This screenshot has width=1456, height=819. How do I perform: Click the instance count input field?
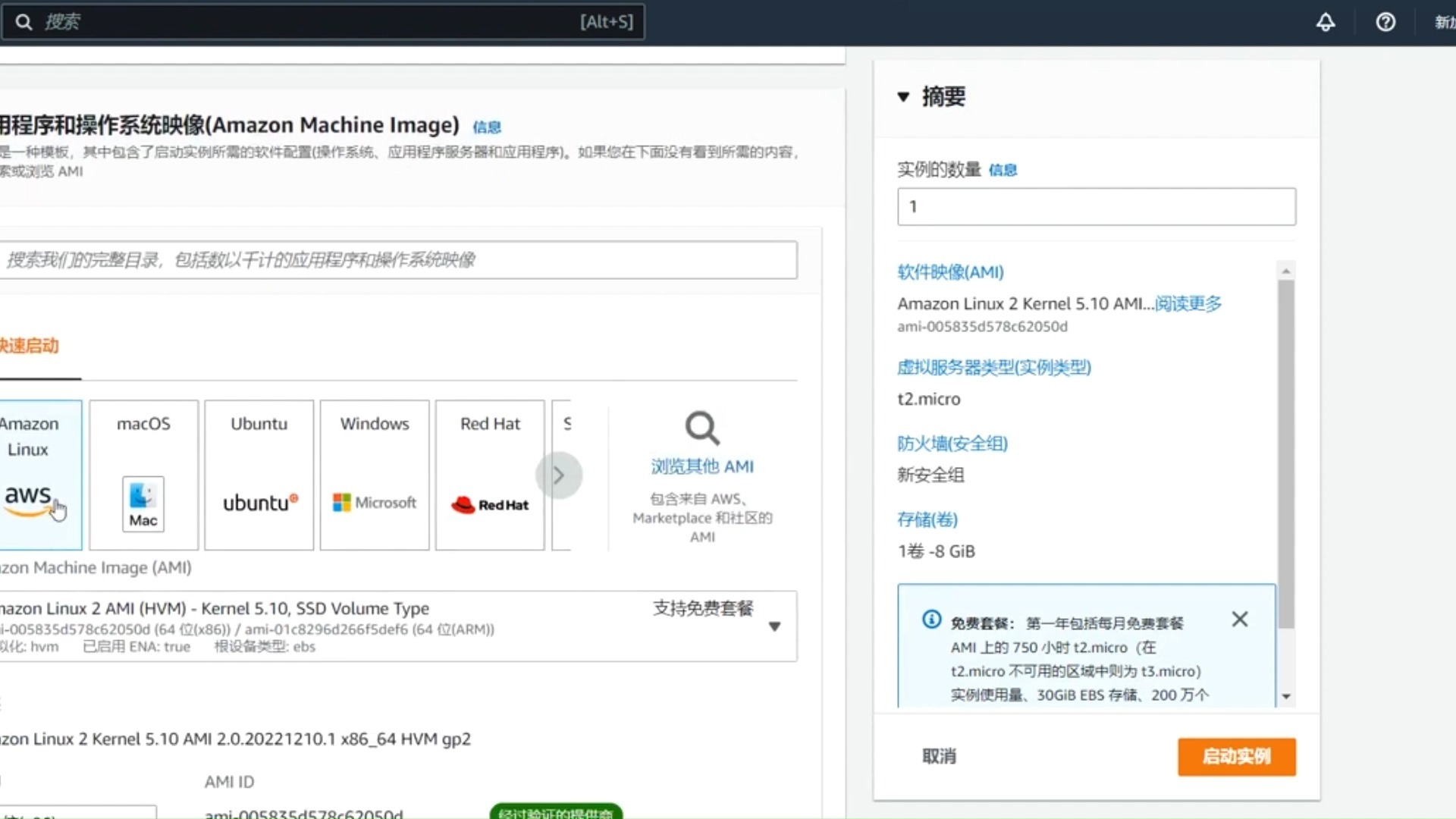tap(1095, 206)
